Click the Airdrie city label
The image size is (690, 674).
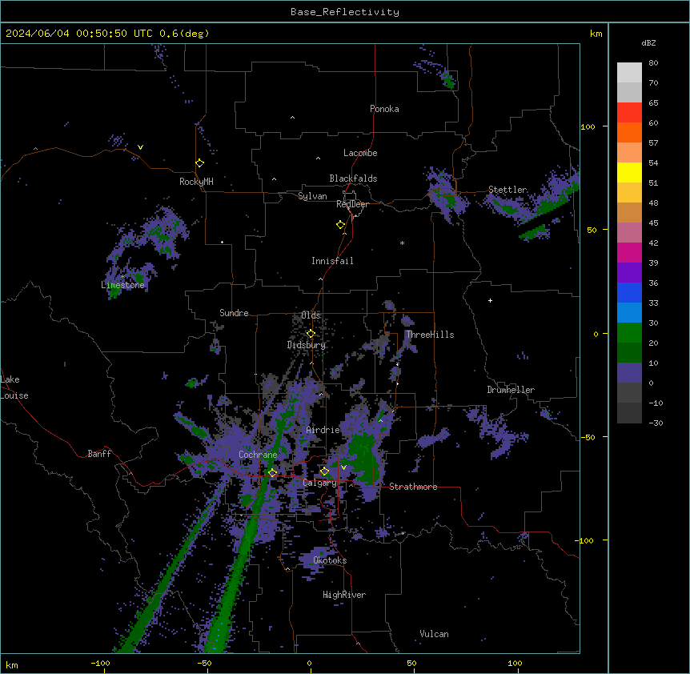tap(323, 430)
